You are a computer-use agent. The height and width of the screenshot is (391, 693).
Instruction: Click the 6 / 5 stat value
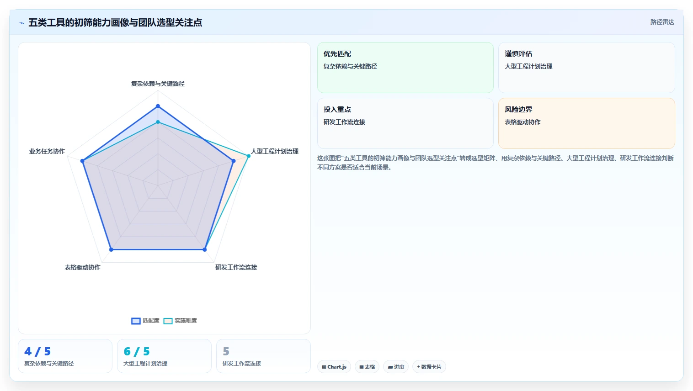(137, 351)
